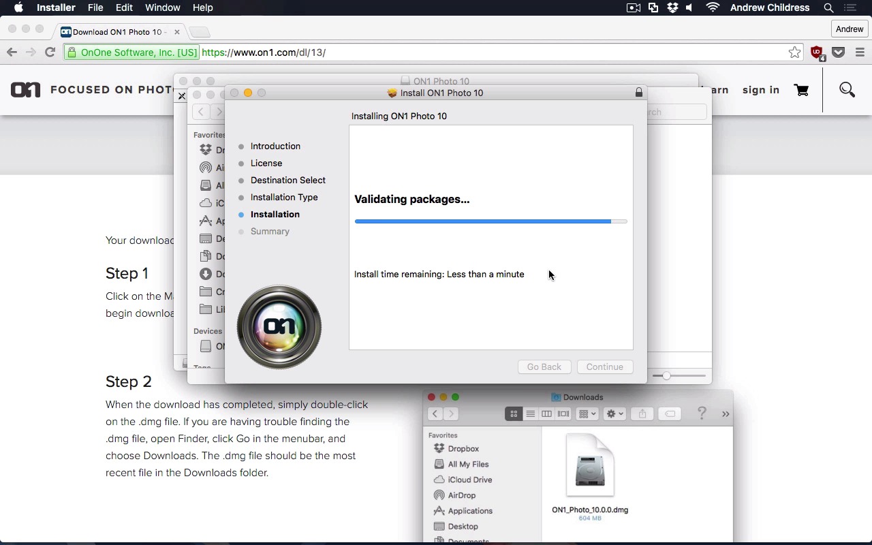
Task: Click the uBlock shield extension icon
Action: (817, 52)
